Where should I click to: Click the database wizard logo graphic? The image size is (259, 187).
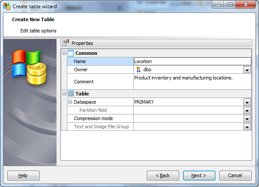click(28, 67)
